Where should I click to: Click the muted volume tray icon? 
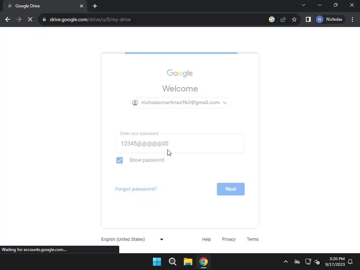click(317, 262)
